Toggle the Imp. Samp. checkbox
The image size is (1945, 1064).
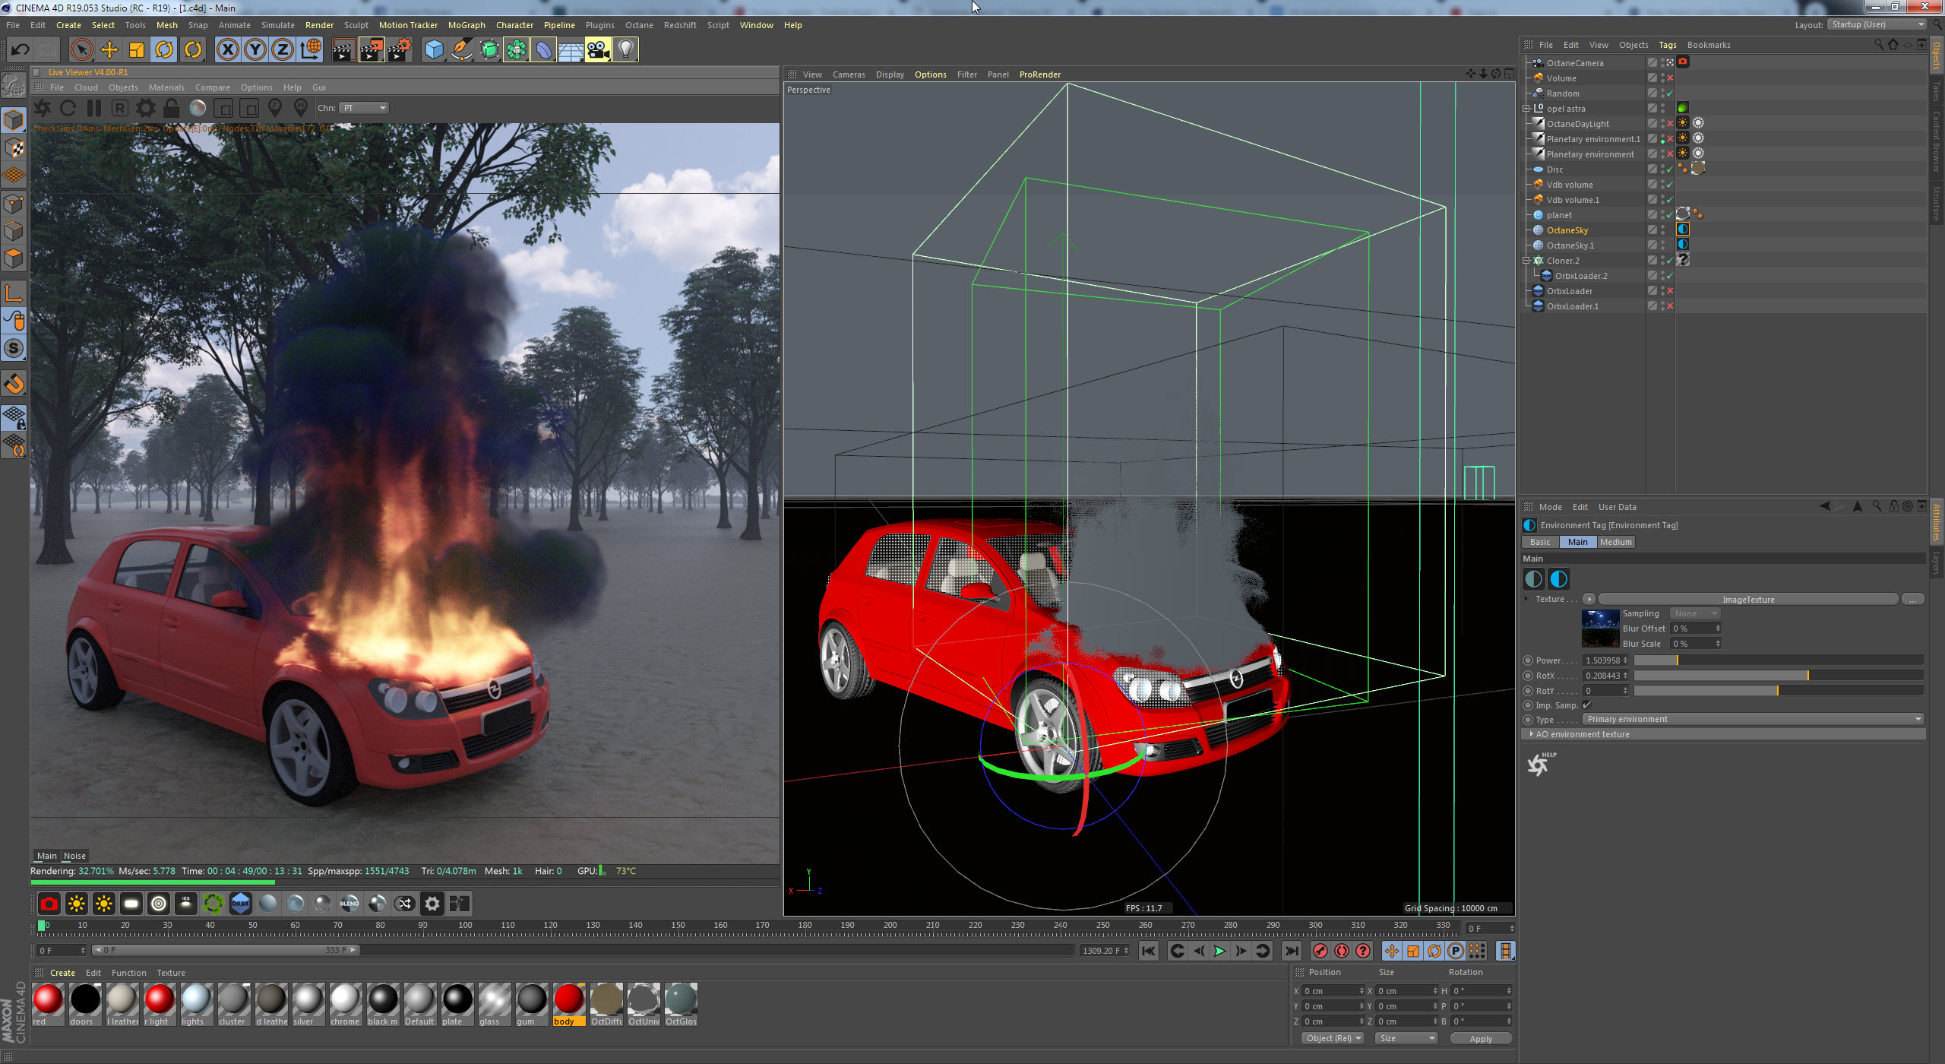click(x=1586, y=705)
